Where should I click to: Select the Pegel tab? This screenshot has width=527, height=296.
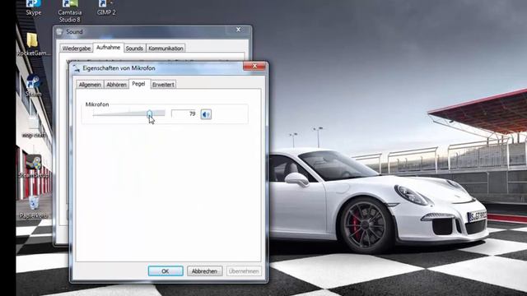tap(139, 84)
